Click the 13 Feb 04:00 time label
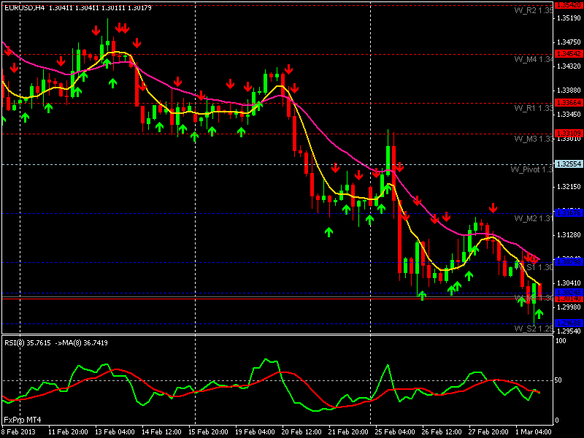584x438 pixels. pyautogui.click(x=115, y=432)
